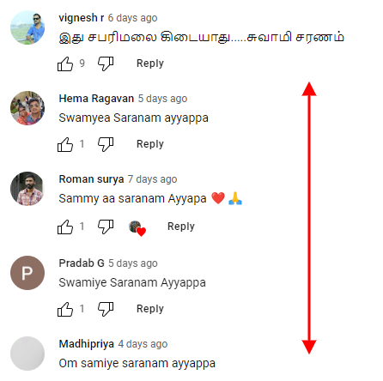383x381 pixels.
Task: Like vignesh r's comment
Action: (x=65, y=63)
